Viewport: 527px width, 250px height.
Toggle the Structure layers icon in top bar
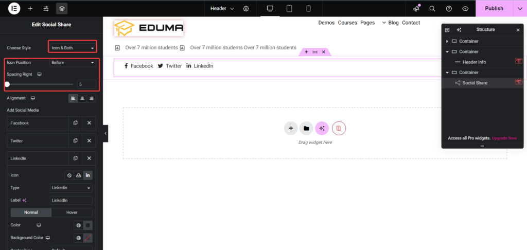tap(62, 8)
